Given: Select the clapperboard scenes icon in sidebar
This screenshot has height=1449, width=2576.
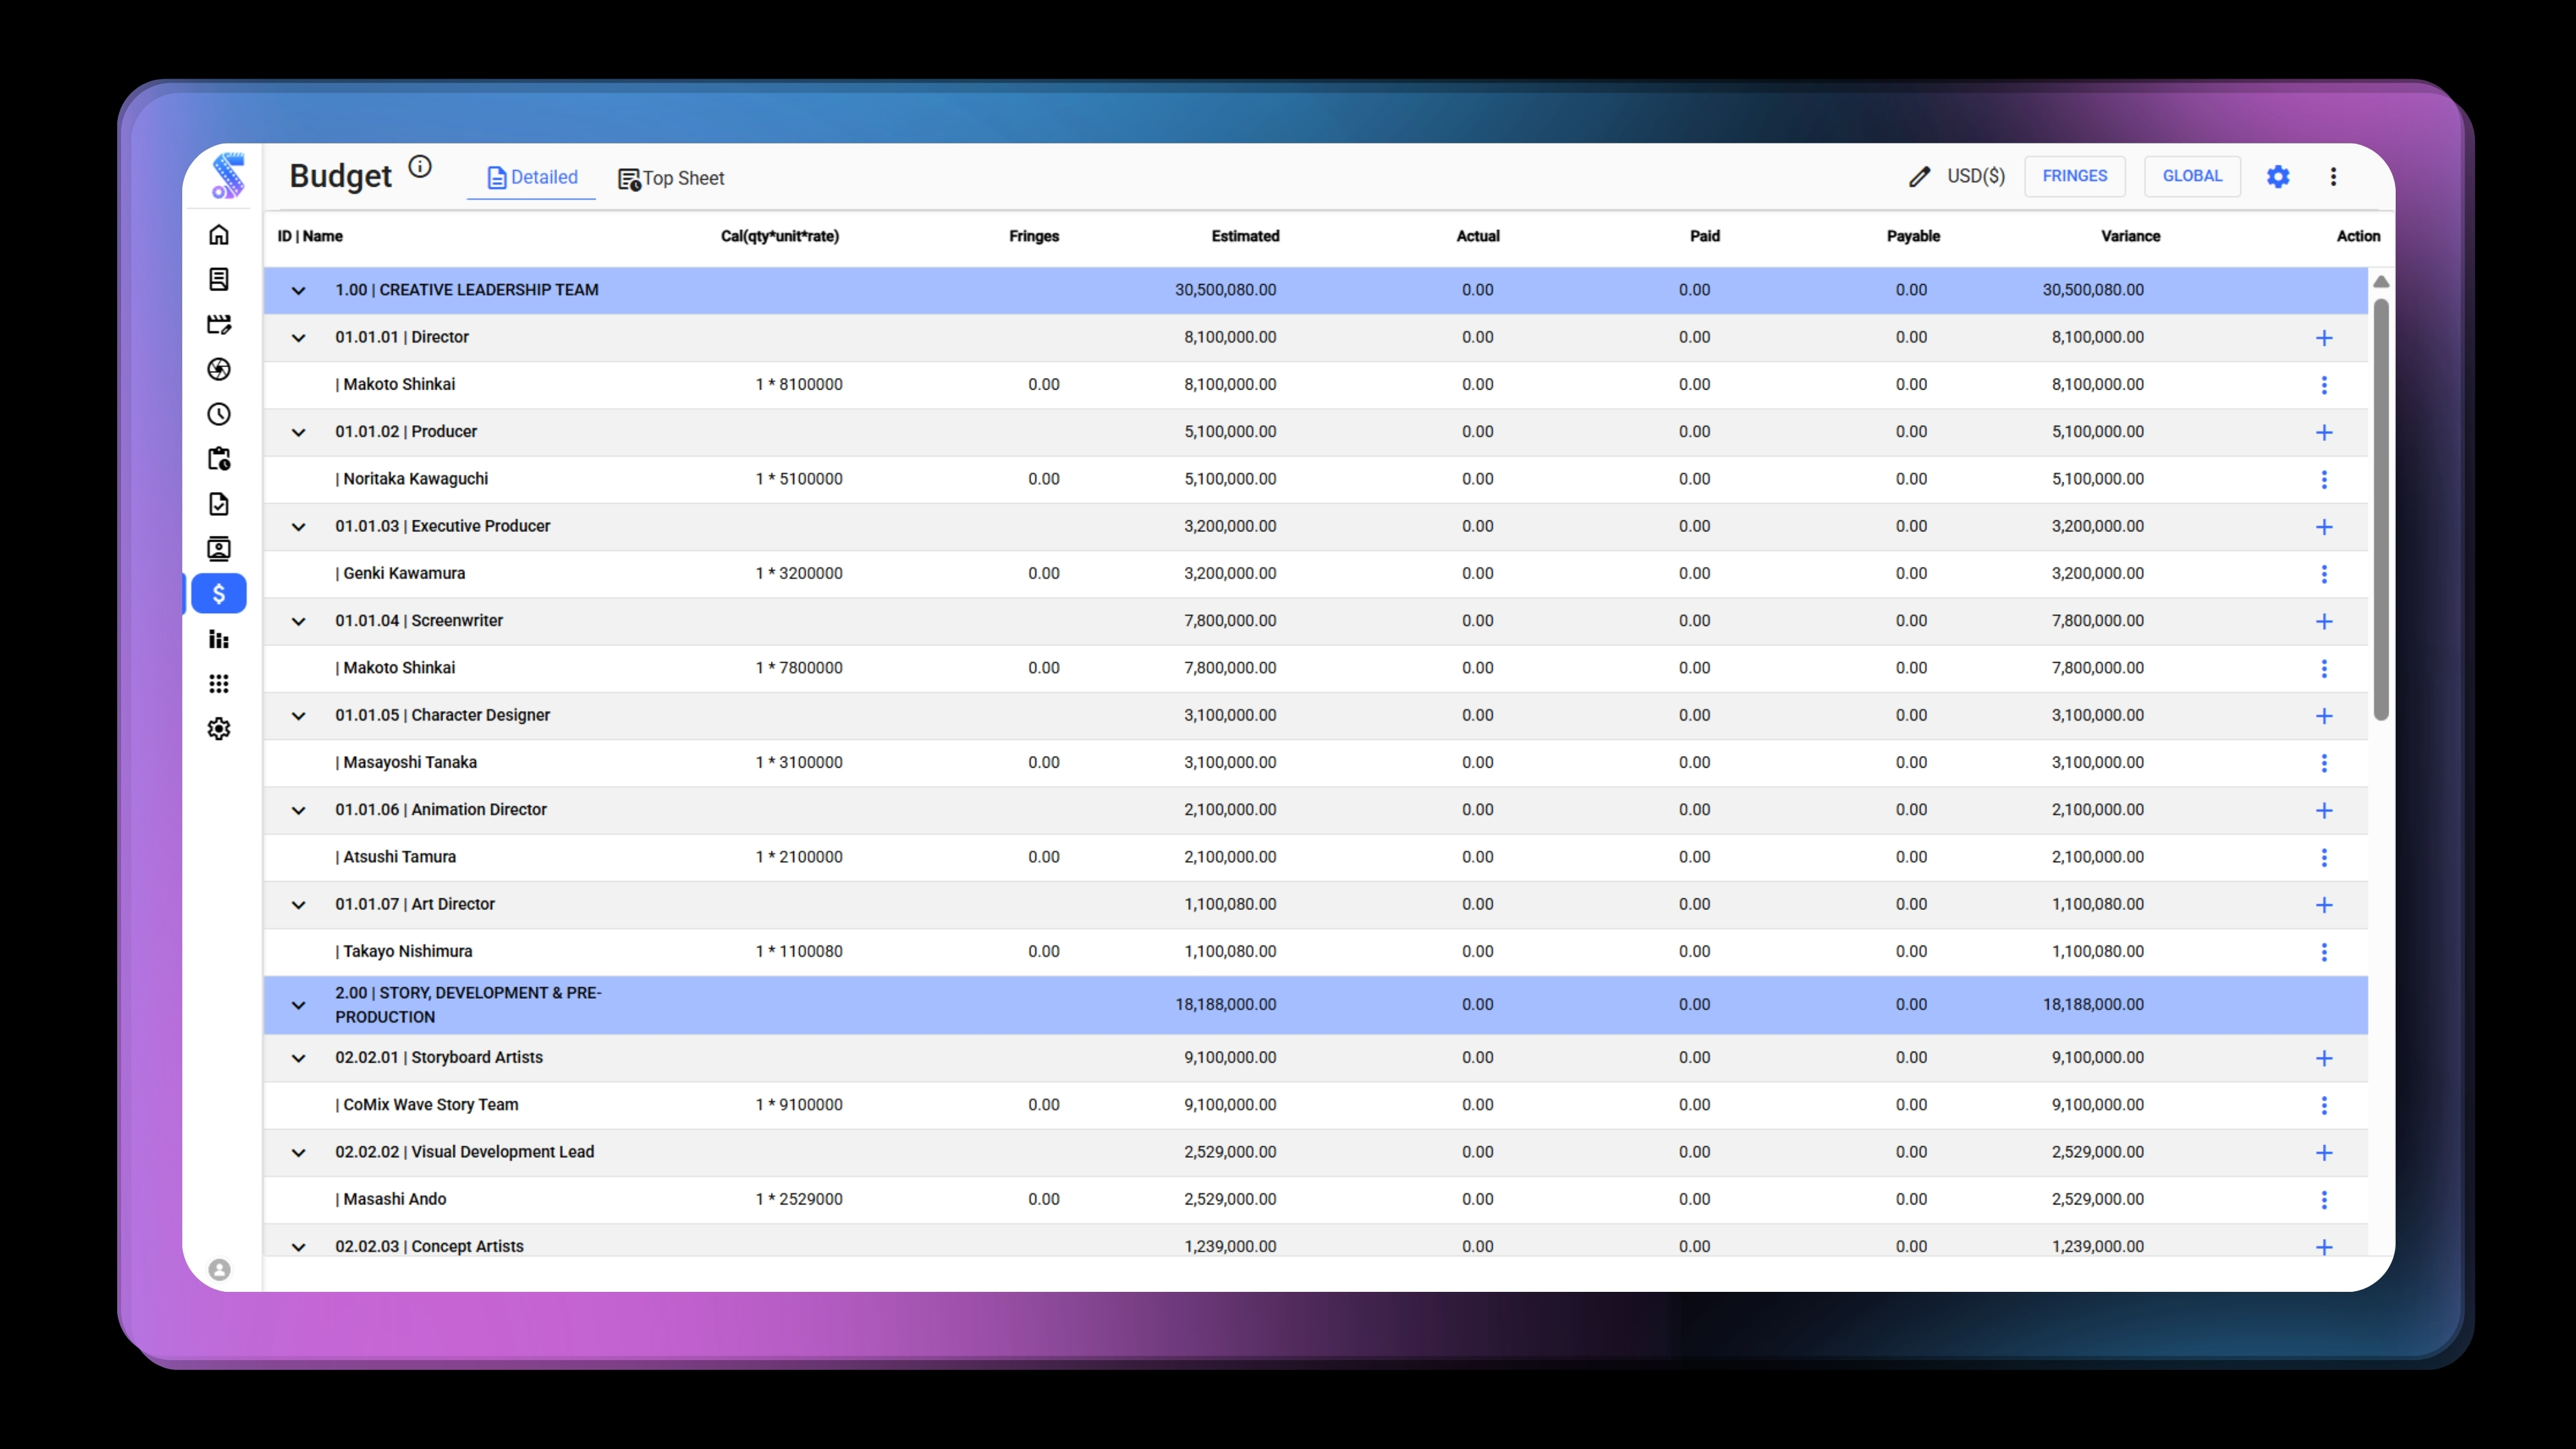Looking at the screenshot, I should [x=219, y=324].
